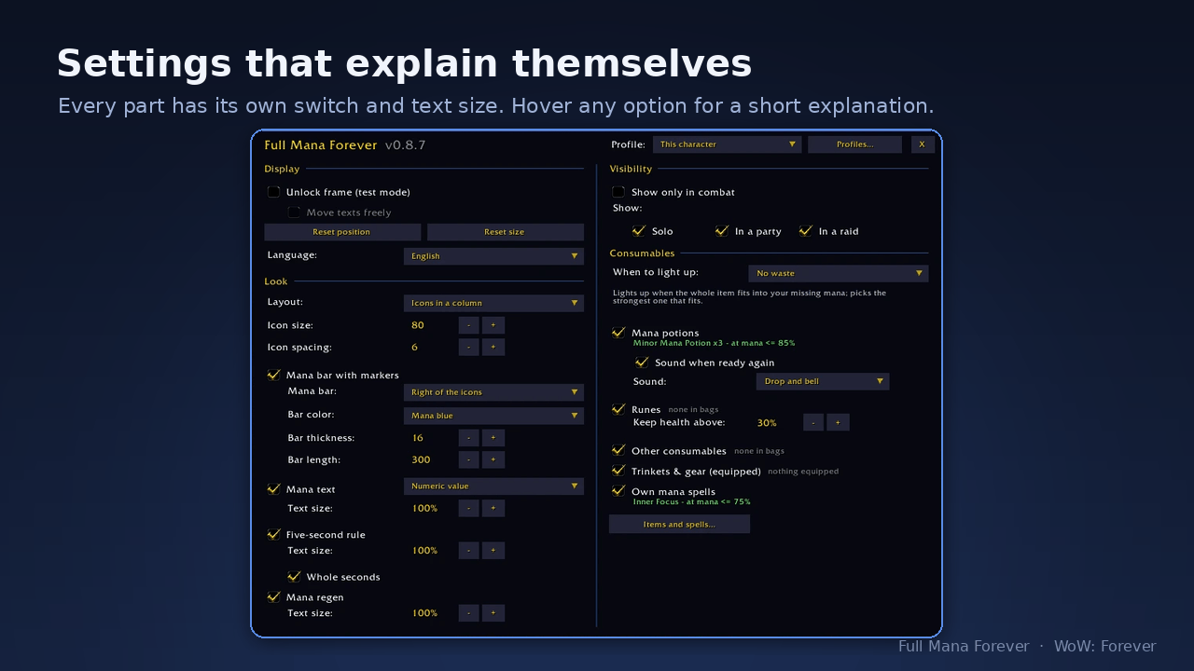Decrease Icon spacing with minus button
This screenshot has height=671, width=1194.
[x=469, y=347]
